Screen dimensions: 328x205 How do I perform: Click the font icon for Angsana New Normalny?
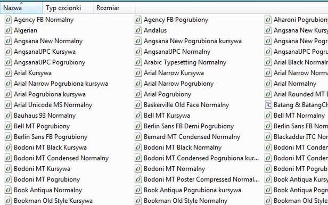(8, 41)
